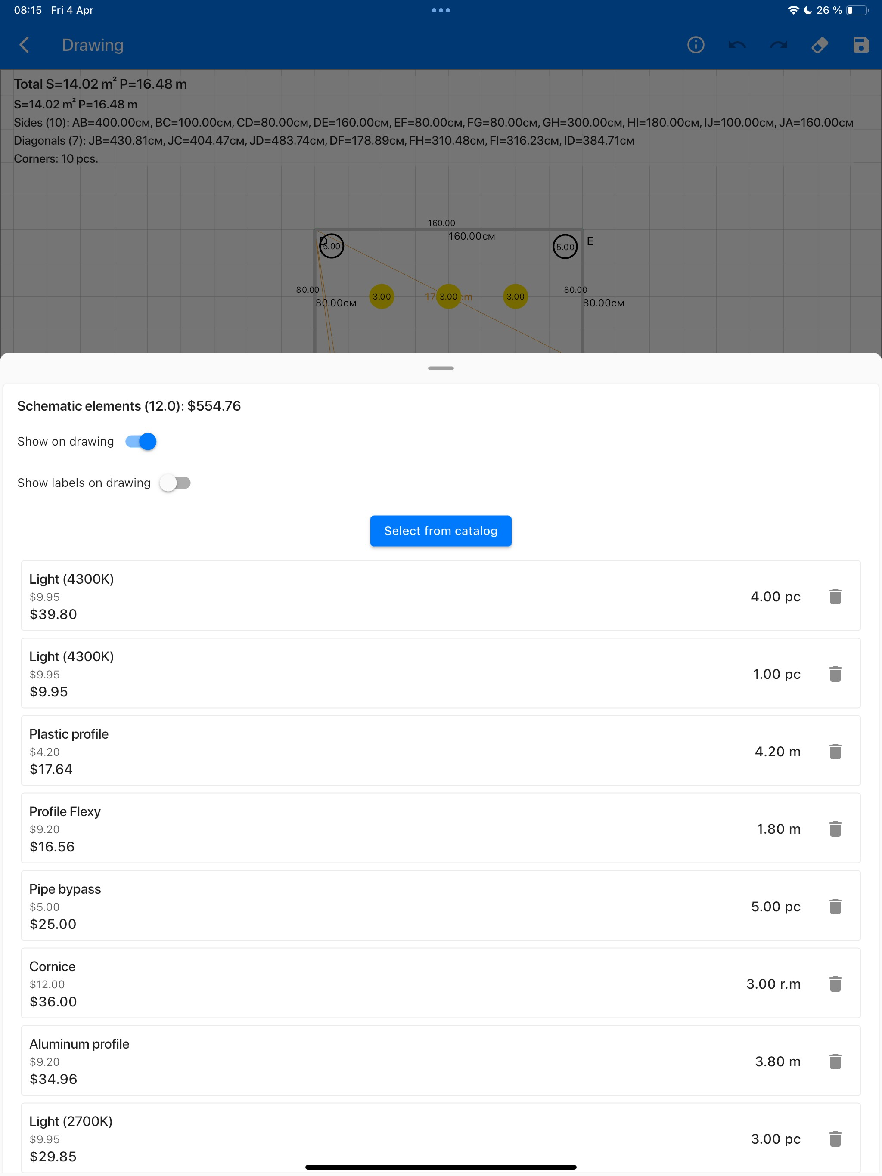882x1176 pixels.
Task: Click the Drawing screen title
Action: tap(93, 45)
